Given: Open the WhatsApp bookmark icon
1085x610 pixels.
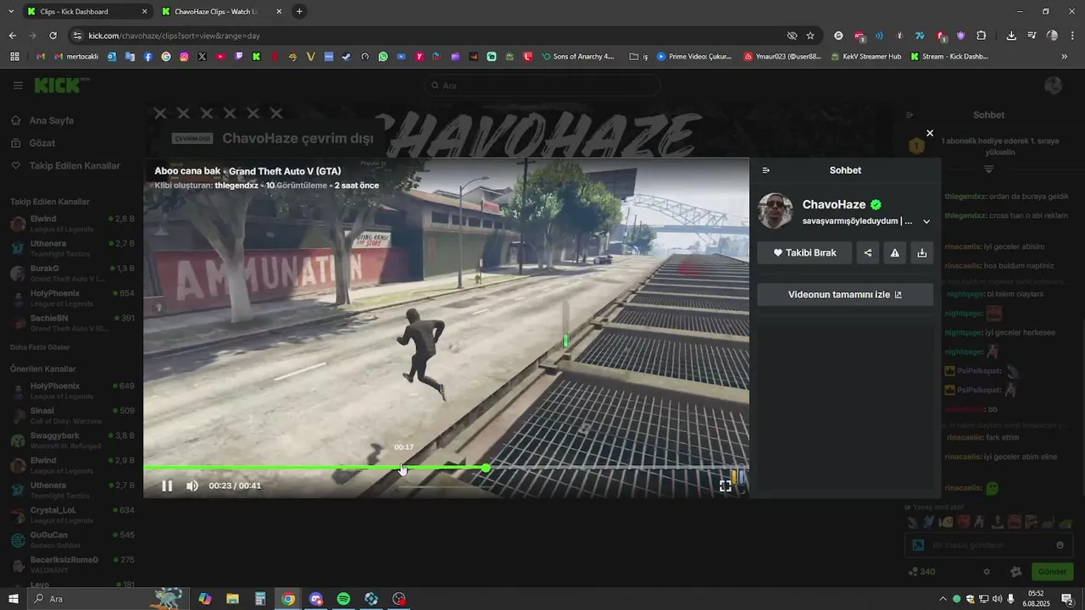Looking at the screenshot, I should pos(383,57).
